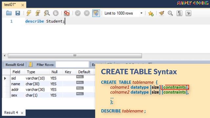Close the test01 tab

pyautogui.click(x=23, y=5)
